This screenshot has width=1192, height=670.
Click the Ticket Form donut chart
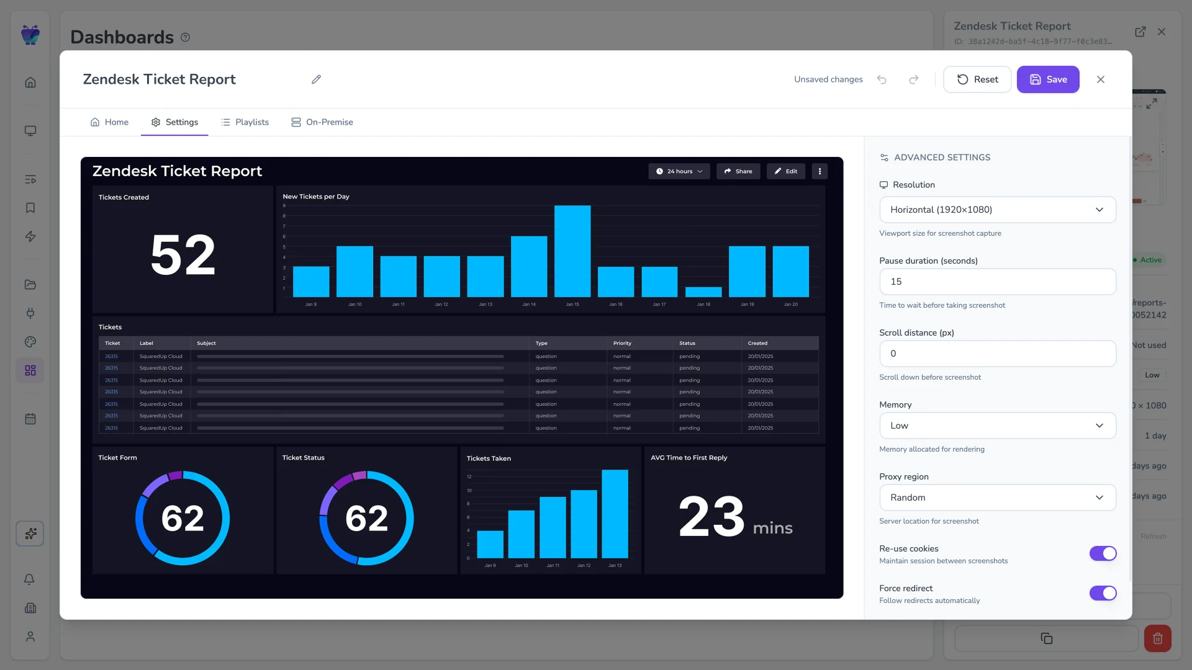[x=183, y=518]
